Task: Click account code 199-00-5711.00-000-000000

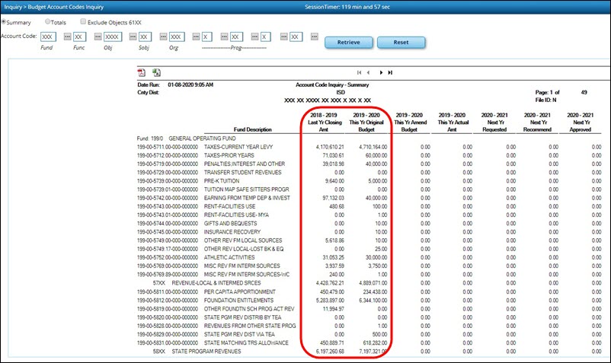Action: [x=168, y=147]
